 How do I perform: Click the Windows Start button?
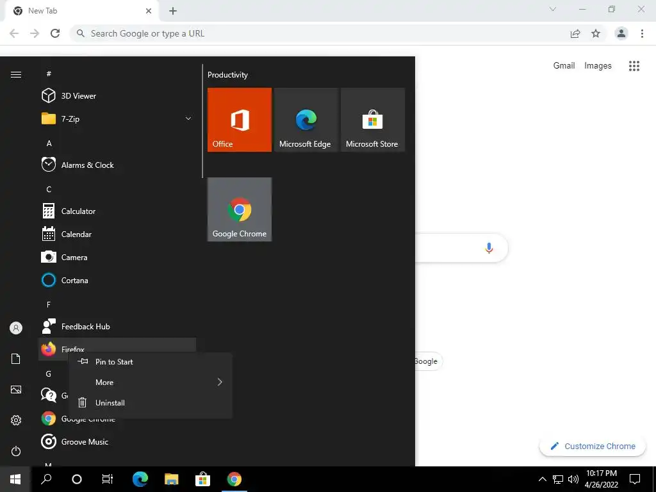tap(15, 479)
